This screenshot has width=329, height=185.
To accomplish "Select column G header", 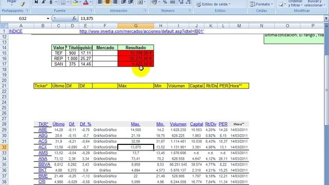I will point(136,26).
